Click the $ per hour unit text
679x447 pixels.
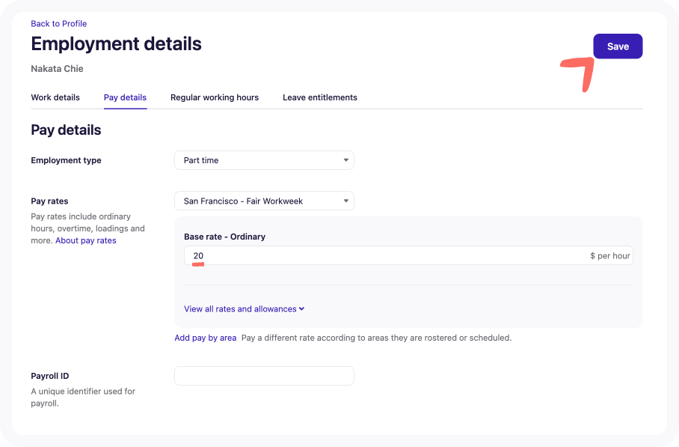click(x=609, y=256)
